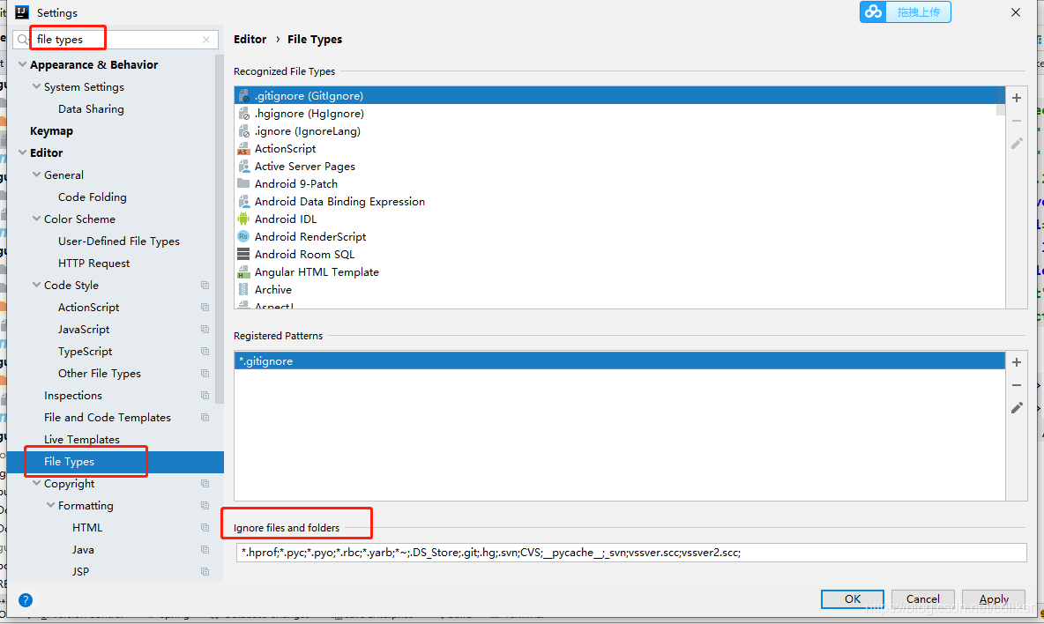Collapse the General node
Image resolution: width=1044 pixels, height=624 pixels.
[x=37, y=175]
